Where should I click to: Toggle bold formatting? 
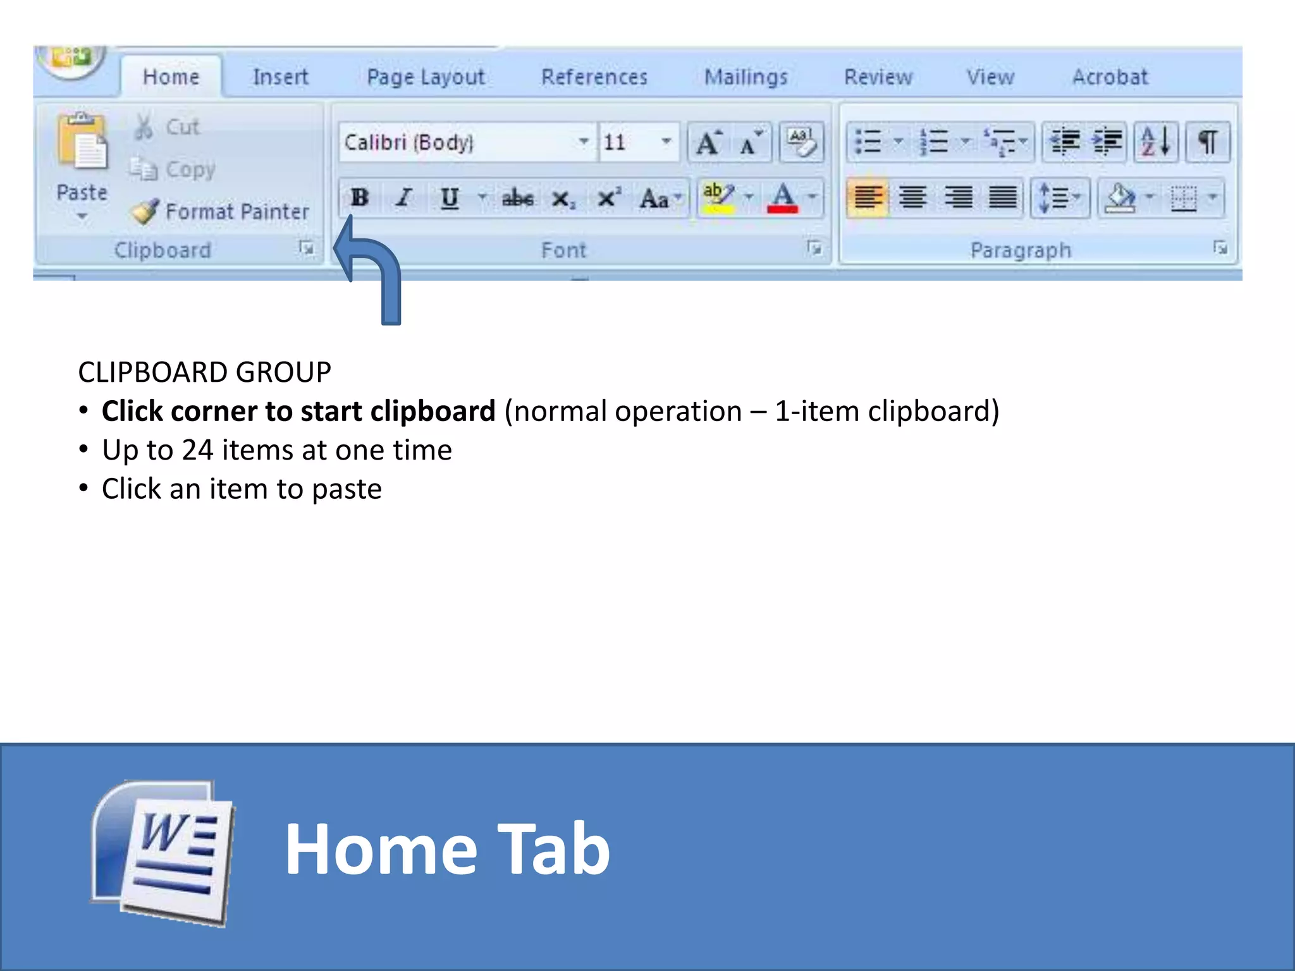coord(360,198)
